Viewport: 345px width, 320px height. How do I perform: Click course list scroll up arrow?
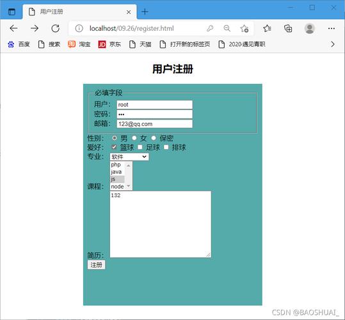point(129,165)
